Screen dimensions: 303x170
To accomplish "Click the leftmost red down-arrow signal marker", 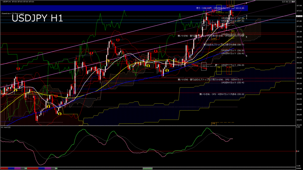I will [18, 68].
